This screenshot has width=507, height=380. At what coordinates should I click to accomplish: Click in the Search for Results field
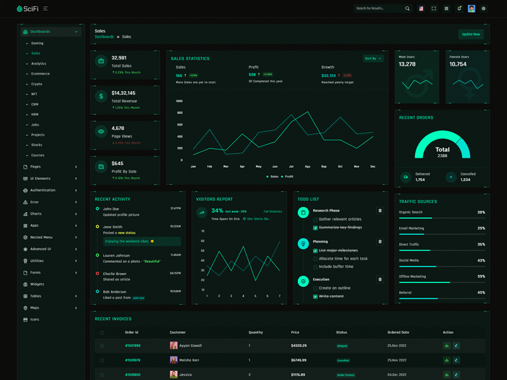379,9
